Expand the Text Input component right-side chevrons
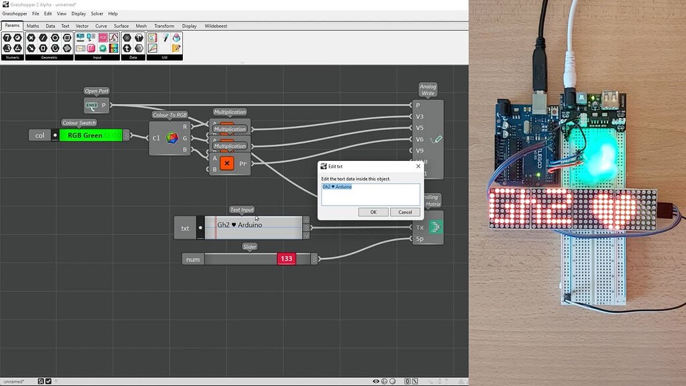This screenshot has height=386, width=686. [306, 228]
